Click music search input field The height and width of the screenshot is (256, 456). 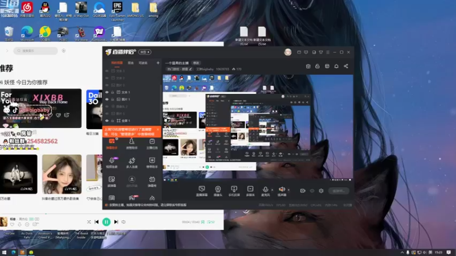click(x=35, y=51)
